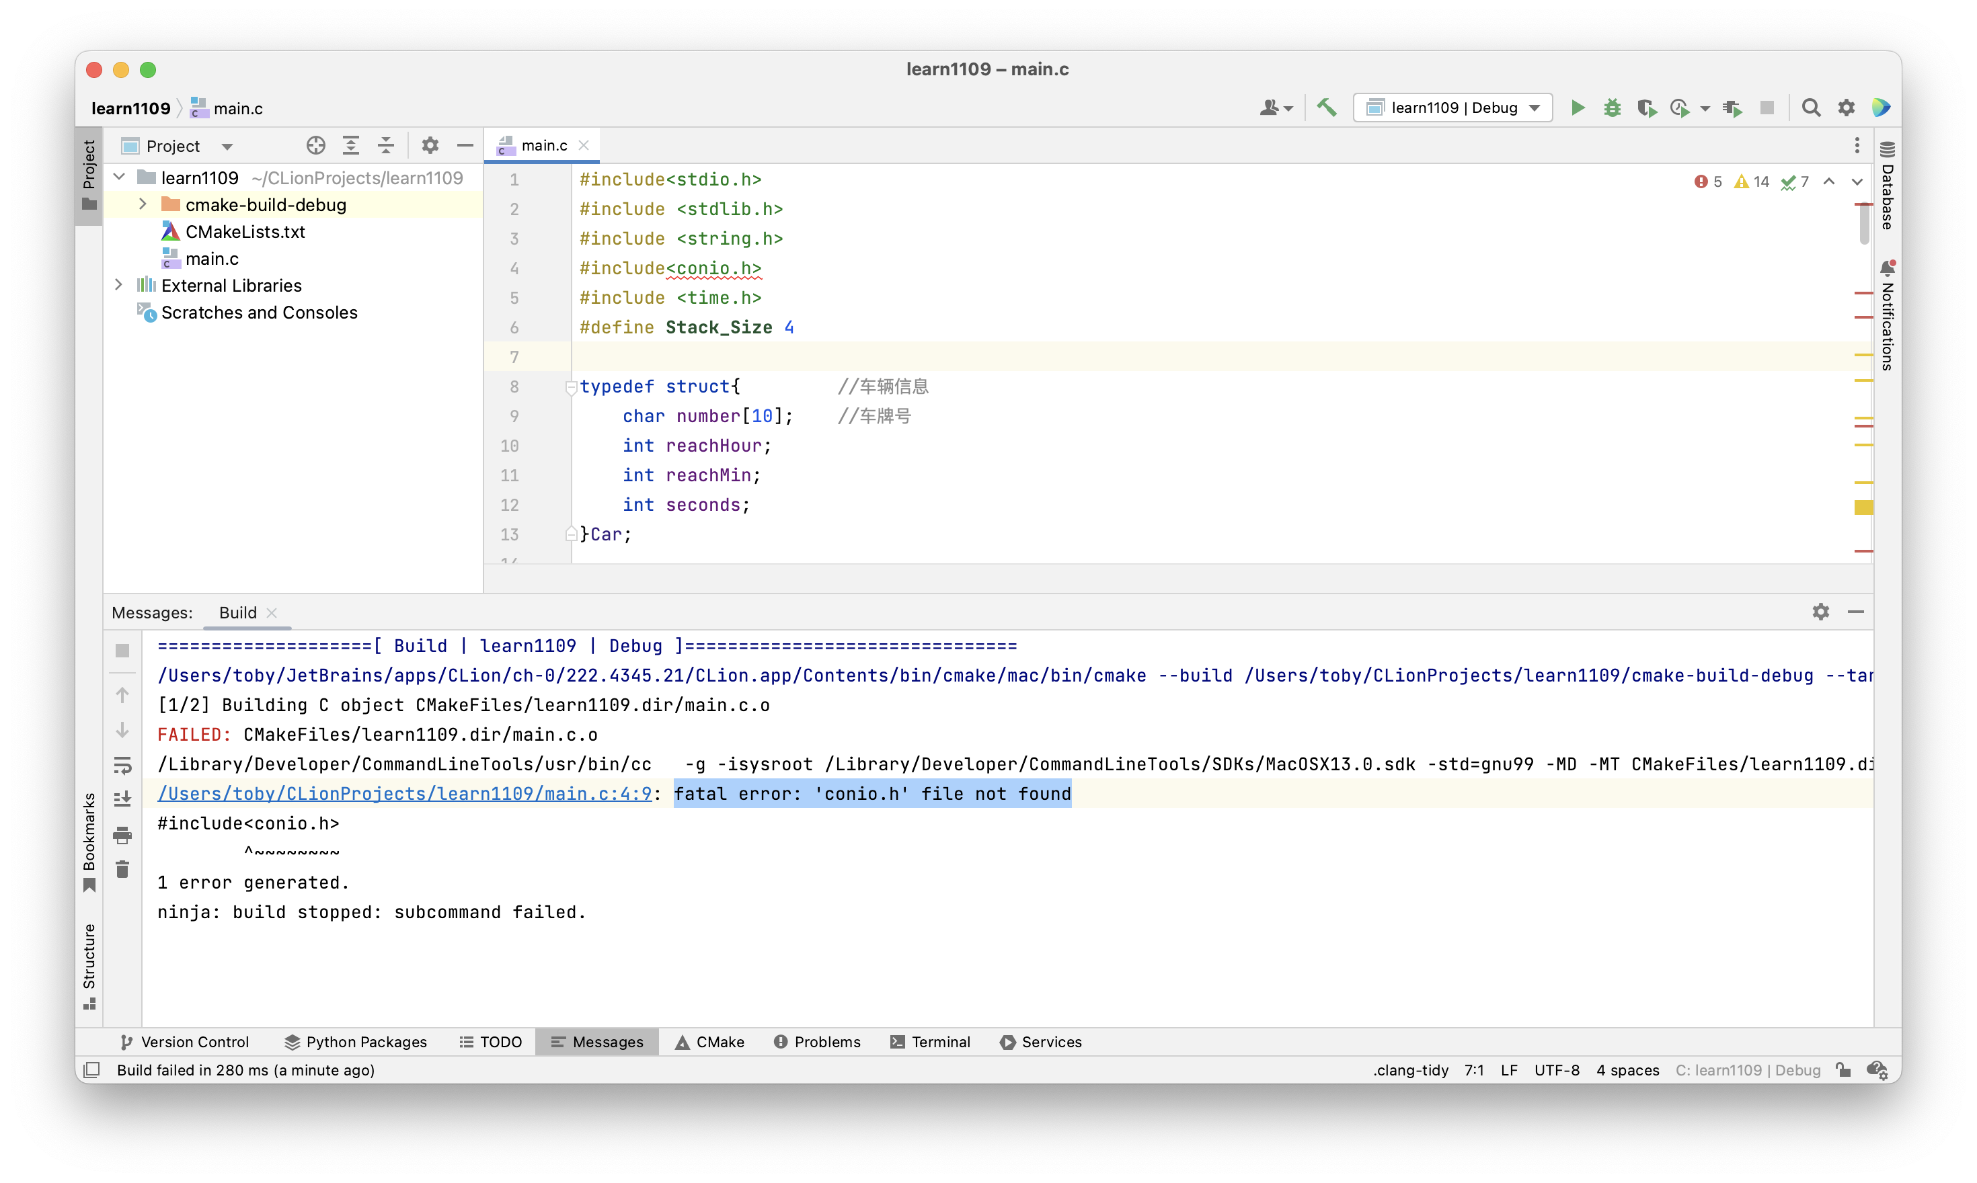Screen dimensions: 1977x1183
Task: Click the Print icon in Messages panel
Action: click(x=122, y=835)
